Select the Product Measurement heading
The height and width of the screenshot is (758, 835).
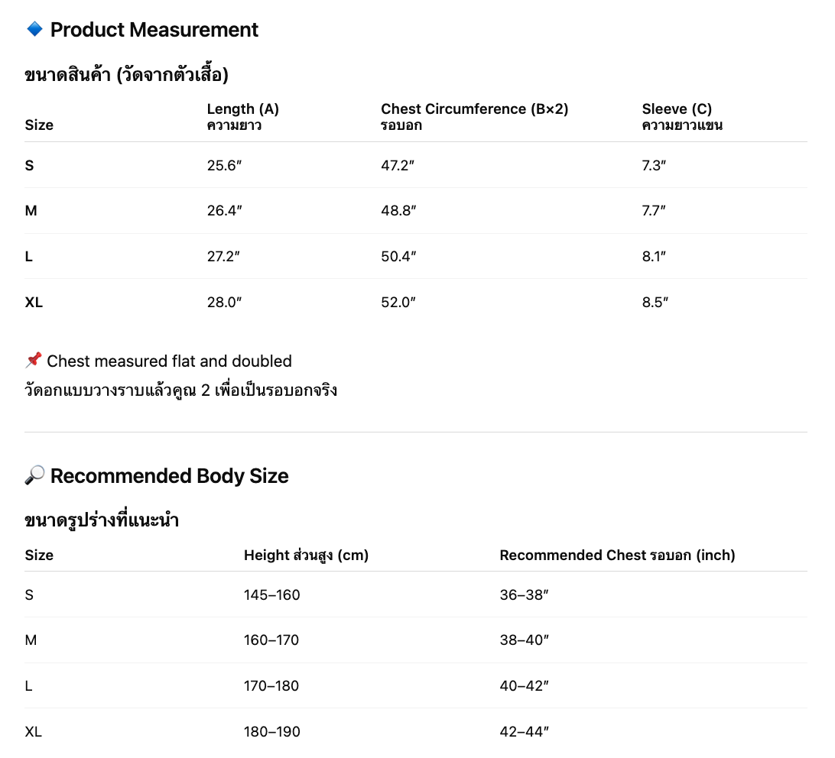154,30
